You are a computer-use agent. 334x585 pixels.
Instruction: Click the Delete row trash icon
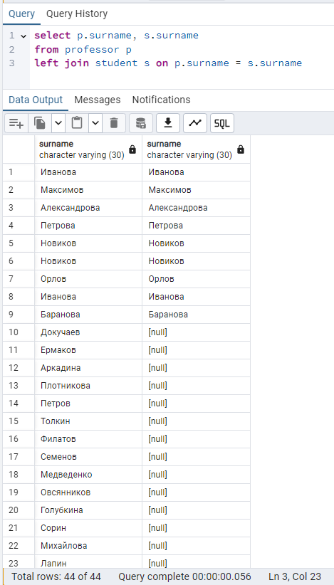tap(114, 123)
